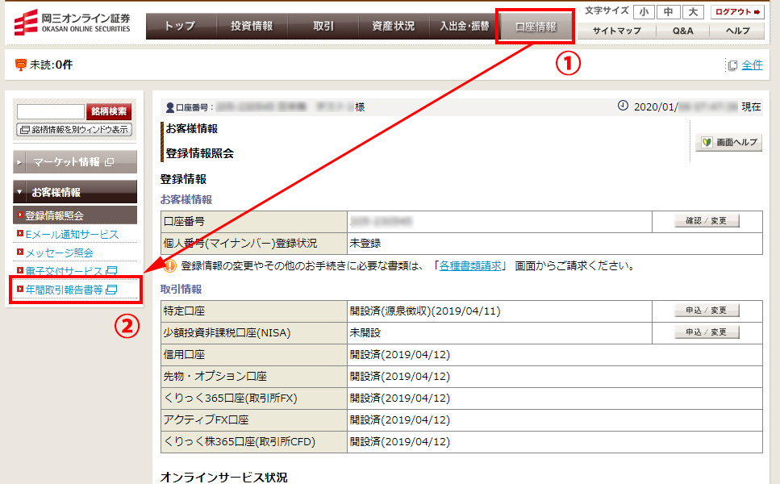Set text size to 中
780x484 pixels.
pyautogui.click(x=668, y=11)
